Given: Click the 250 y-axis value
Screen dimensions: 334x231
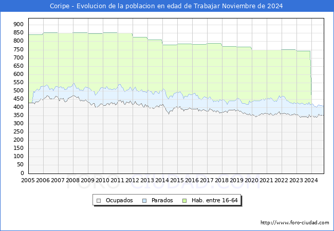Looking at the screenshot, I should [18, 132].
